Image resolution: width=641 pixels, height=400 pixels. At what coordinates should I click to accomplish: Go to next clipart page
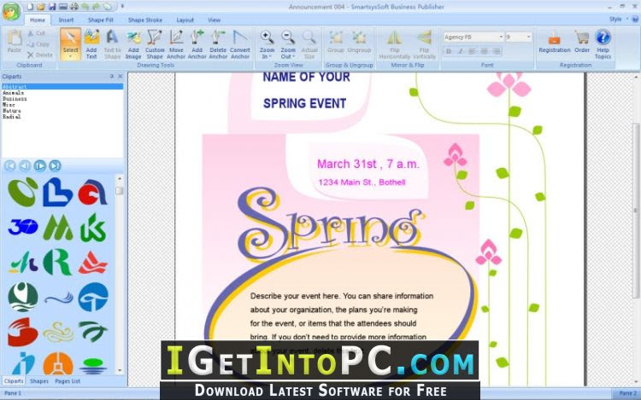(39, 165)
